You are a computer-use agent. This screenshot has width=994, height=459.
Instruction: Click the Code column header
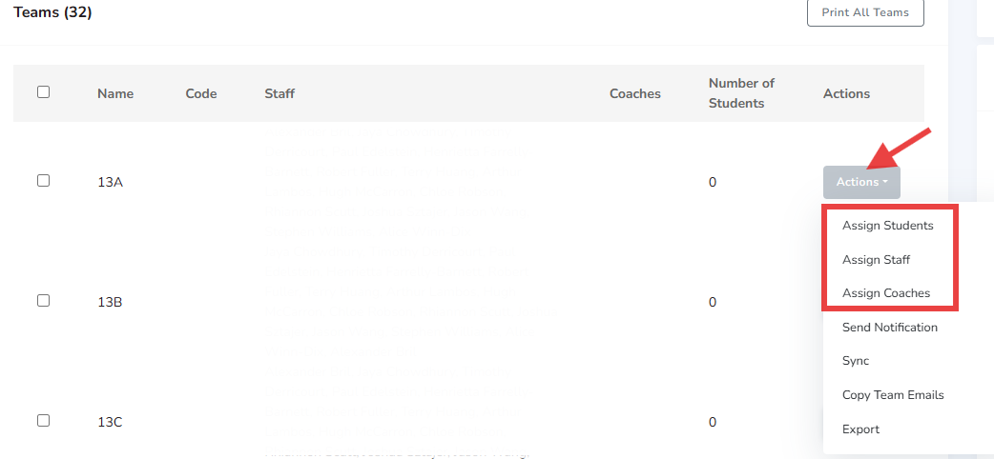(201, 93)
